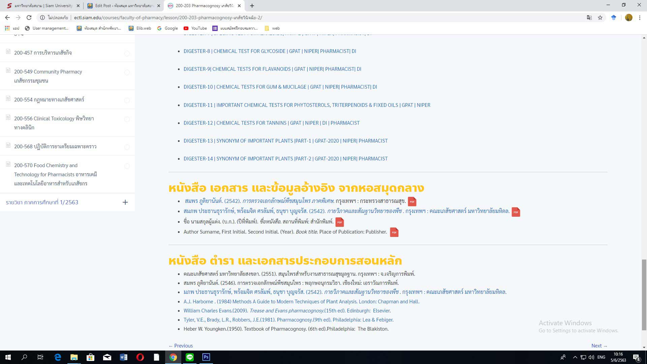Open DIGESTER-12 Chemical Tests for Tannins link
Image resolution: width=647 pixels, height=364 pixels.
(x=271, y=123)
